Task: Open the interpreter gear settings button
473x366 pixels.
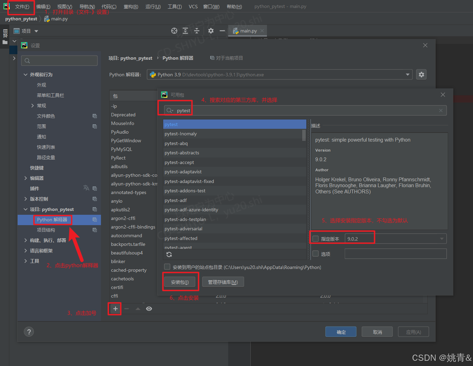Action: click(x=421, y=75)
